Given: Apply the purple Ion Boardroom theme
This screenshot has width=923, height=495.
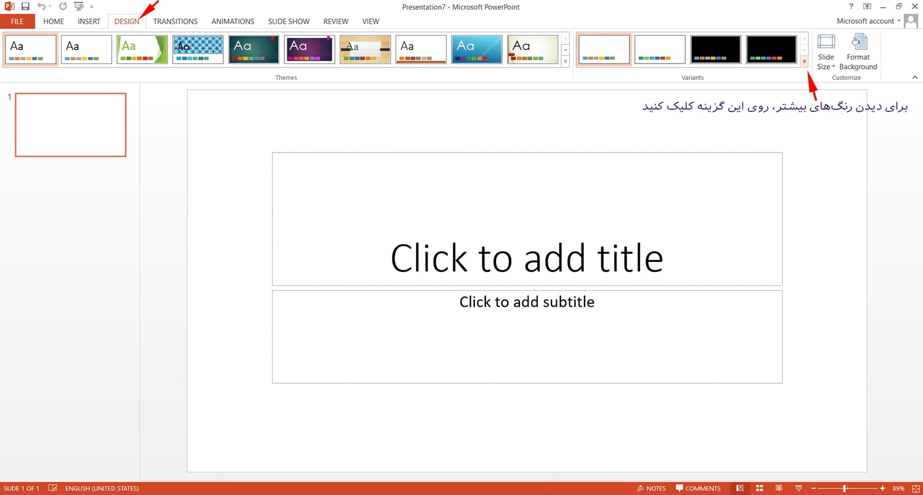Looking at the screenshot, I should pos(310,49).
